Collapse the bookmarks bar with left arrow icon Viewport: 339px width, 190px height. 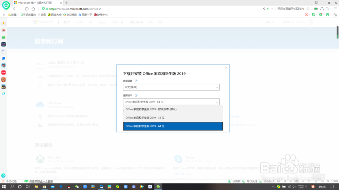coord(4,15)
